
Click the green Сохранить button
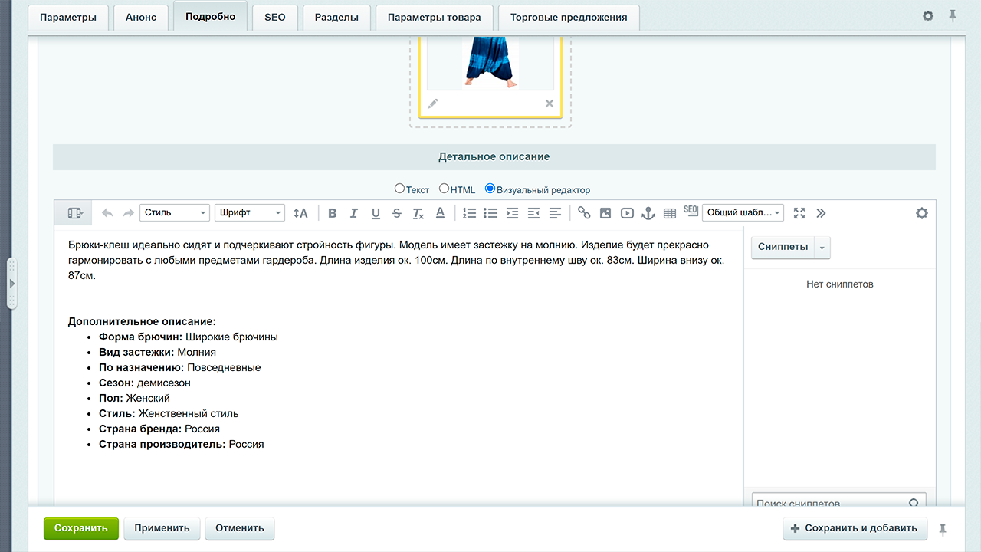(x=81, y=528)
